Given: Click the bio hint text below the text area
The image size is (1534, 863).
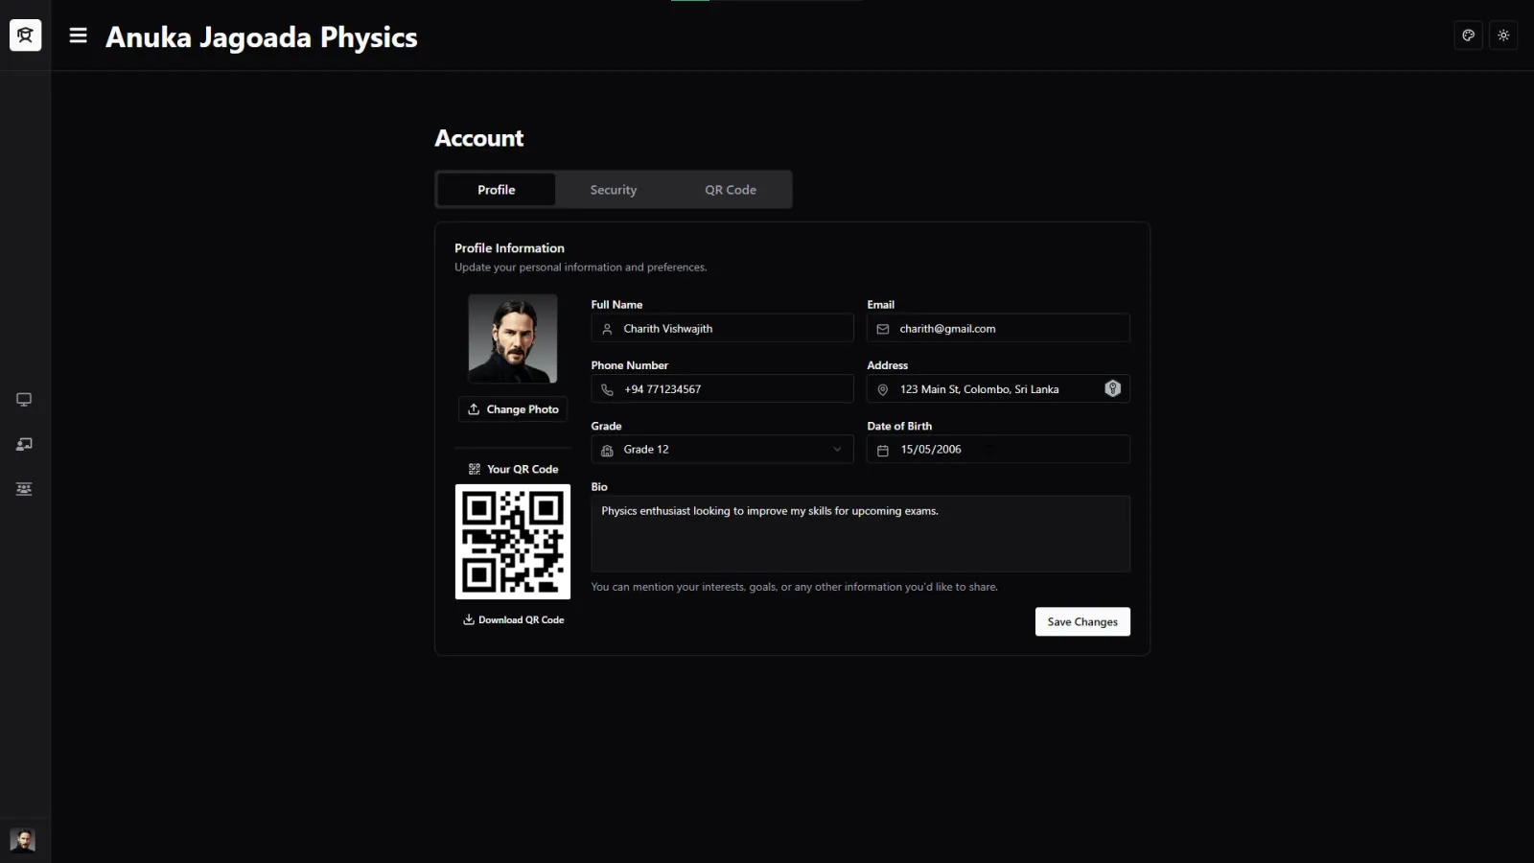Looking at the screenshot, I should 794,587.
